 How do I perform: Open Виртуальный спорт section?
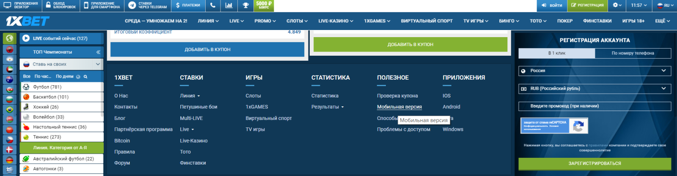tap(427, 21)
